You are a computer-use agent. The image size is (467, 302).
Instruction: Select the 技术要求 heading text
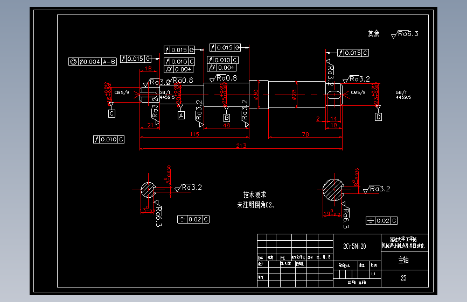(255, 195)
